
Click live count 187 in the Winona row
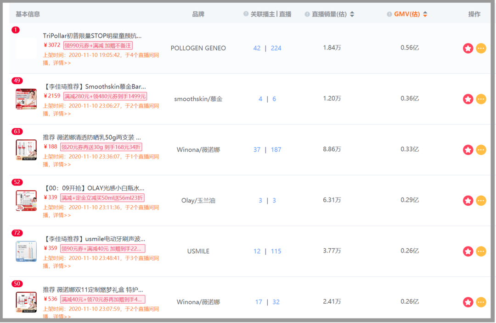click(x=276, y=150)
